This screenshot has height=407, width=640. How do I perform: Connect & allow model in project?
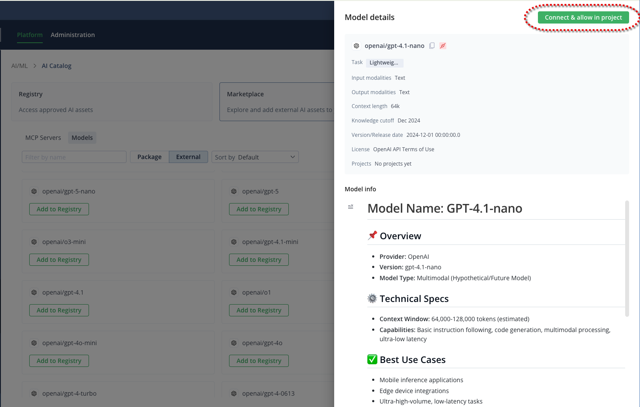tap(583, 17)
